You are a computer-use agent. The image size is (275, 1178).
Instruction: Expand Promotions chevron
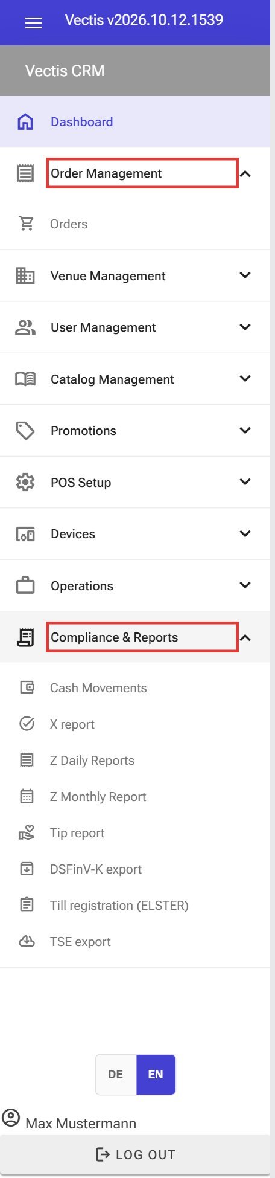tap(245, 431)
